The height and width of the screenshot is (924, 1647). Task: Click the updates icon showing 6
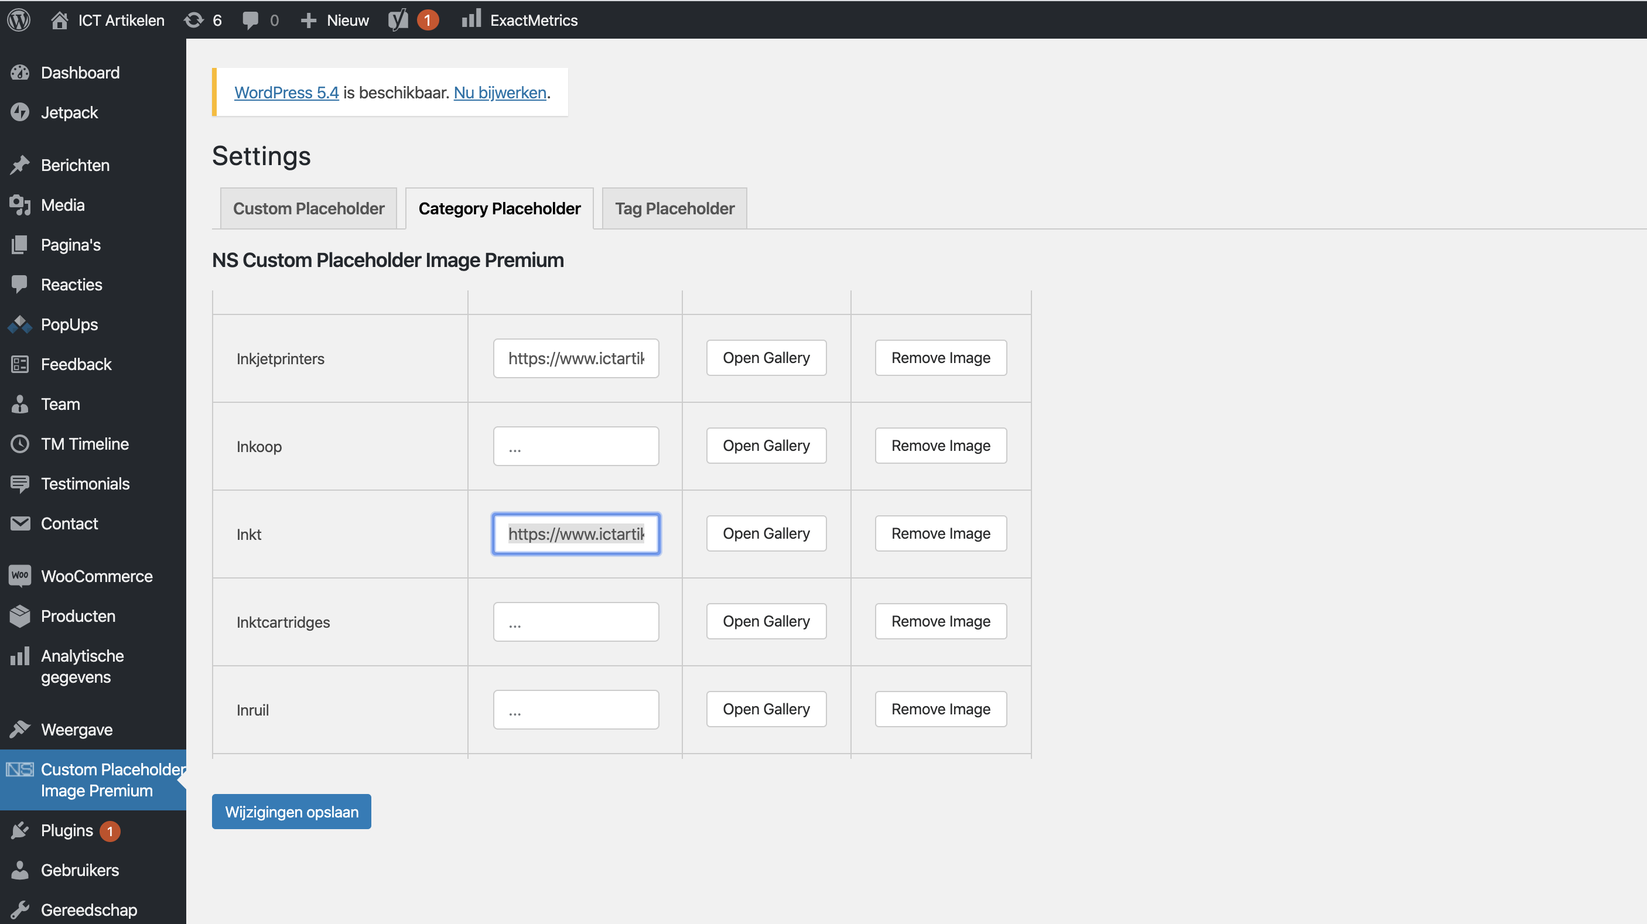click(x=194, y=20)
